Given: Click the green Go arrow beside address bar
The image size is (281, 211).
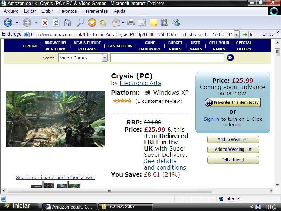Looking at the screenshot, I should (x=245, y=34).
